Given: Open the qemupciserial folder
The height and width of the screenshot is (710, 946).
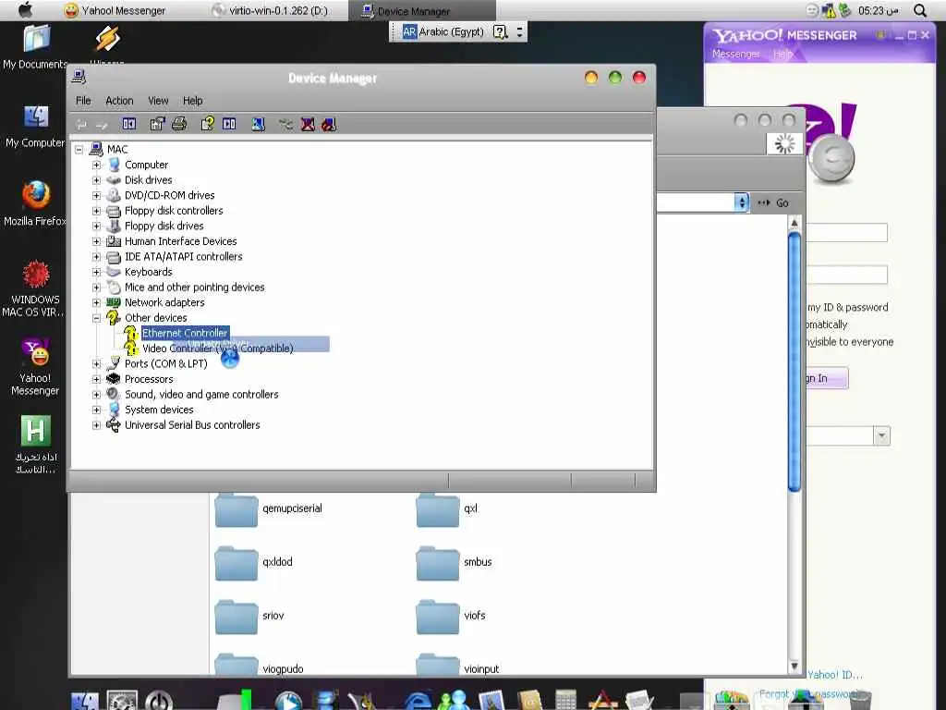Looking at the screenshot, I should tap(269, 509).
